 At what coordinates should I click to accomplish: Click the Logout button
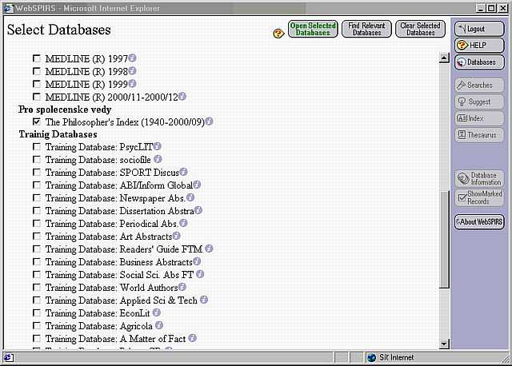pyautogui.click(x=479, y=29)
